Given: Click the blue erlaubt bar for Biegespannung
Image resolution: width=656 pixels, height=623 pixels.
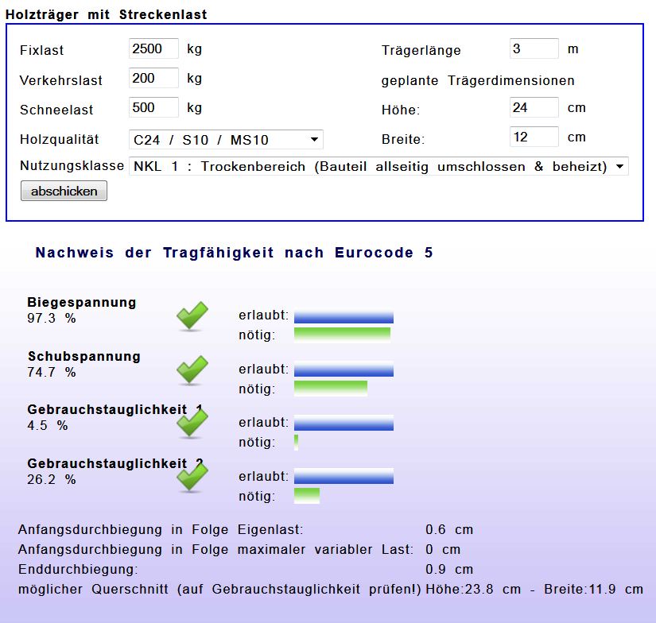Looking at the screenshot, I should tap(344, 316).
